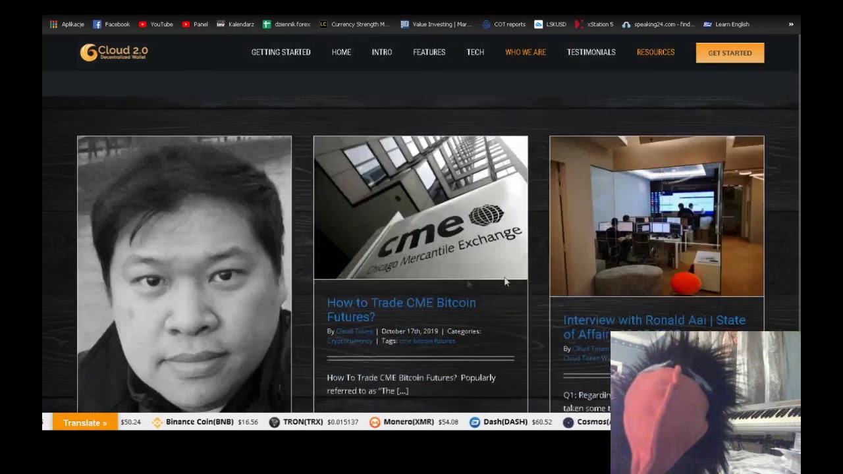Go to the HOME menu item

coord(341,52)
